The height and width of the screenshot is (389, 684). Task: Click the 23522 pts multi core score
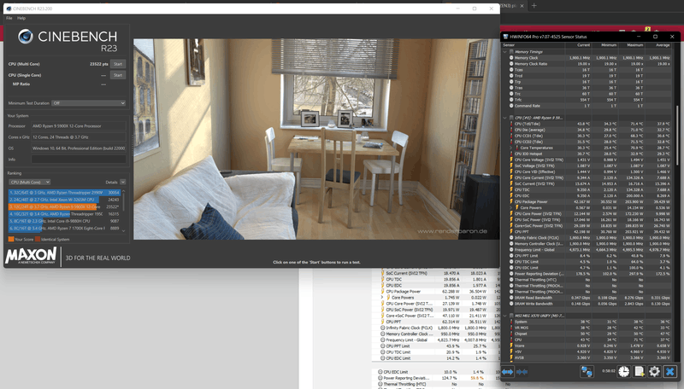(99, 64)
